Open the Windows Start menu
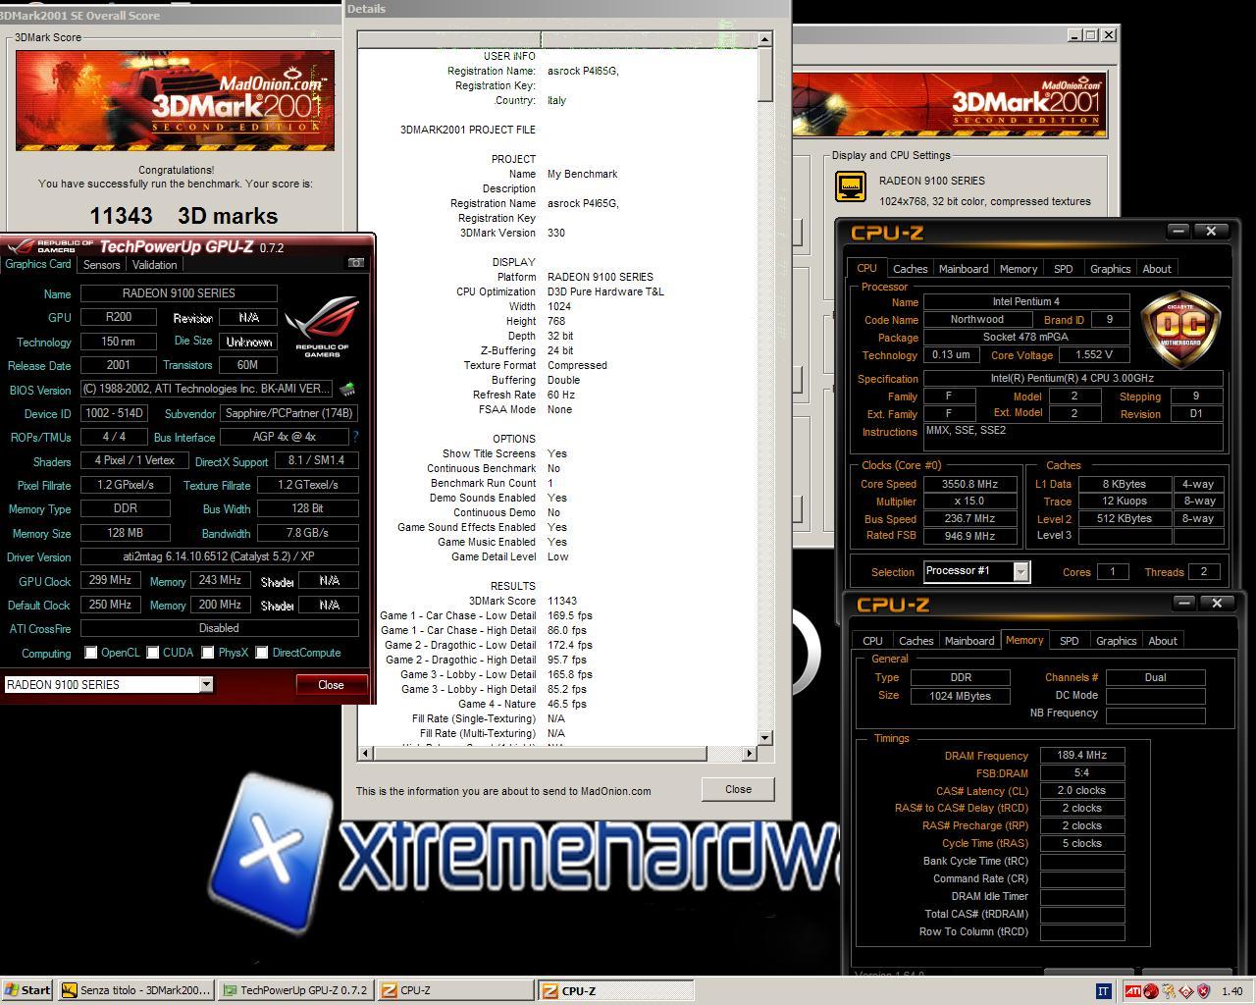Screen dimensions: 1256x1005 click(x=27, y=990)
